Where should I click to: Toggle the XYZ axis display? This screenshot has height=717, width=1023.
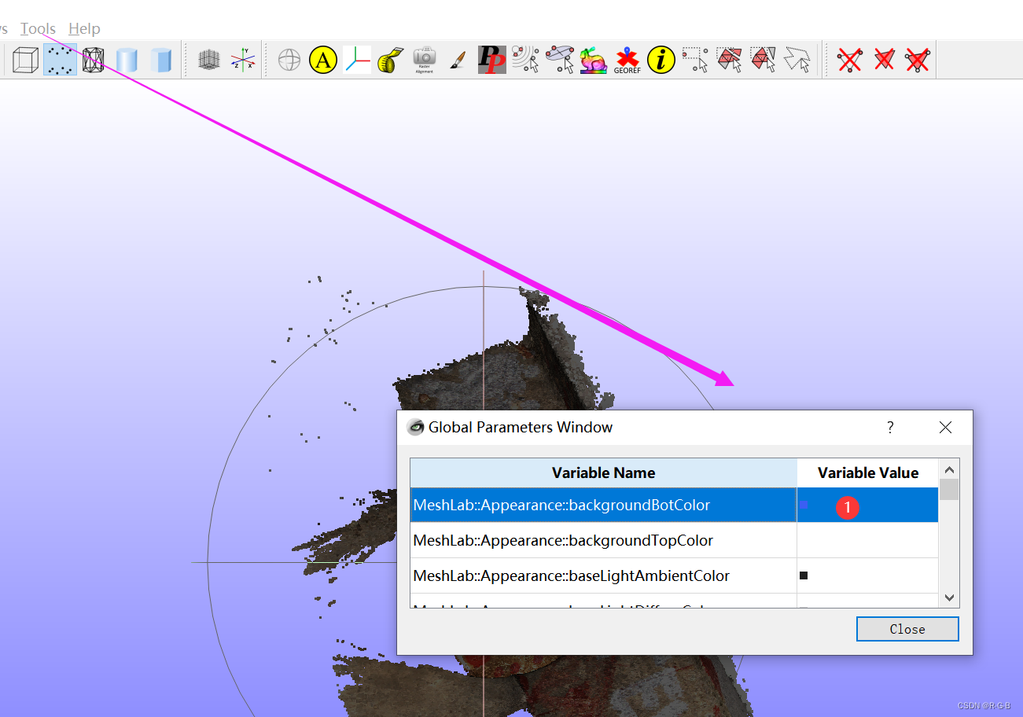click(x=242, y=60)
